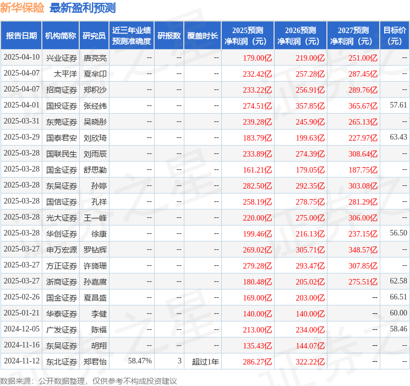
Task: Click the 光大证券 institution cell
Action: (x=62, y=218)
